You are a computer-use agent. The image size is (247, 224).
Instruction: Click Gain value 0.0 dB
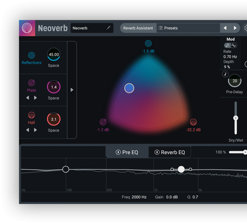coord(172,197)
